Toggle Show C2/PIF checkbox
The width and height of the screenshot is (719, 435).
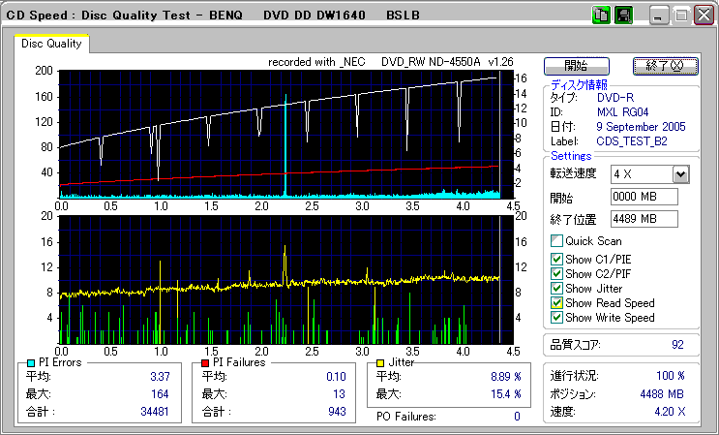tap(556, 273)
